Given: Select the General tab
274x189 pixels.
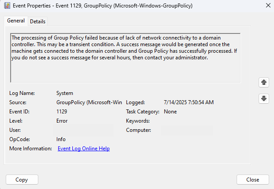Looking at the screenshot, I should [16, 21].
